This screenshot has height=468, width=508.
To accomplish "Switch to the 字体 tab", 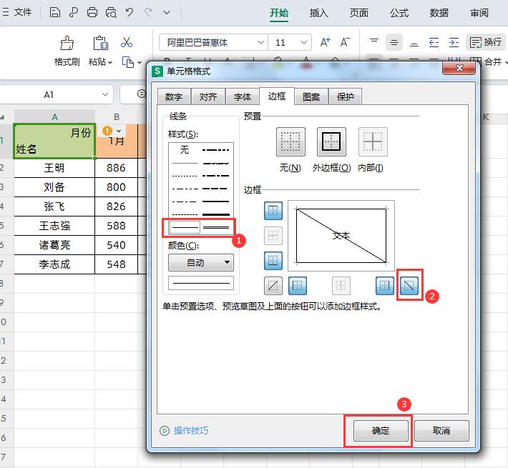I will (x=243, y=96).
